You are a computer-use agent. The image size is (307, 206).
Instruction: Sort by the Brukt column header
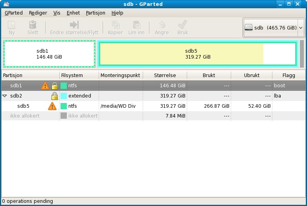tap(209, 75)
